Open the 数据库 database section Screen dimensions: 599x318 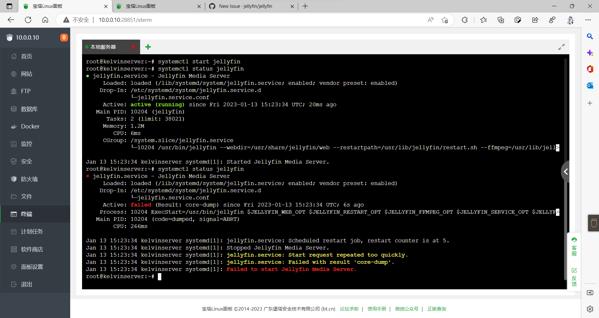[29, 109]
